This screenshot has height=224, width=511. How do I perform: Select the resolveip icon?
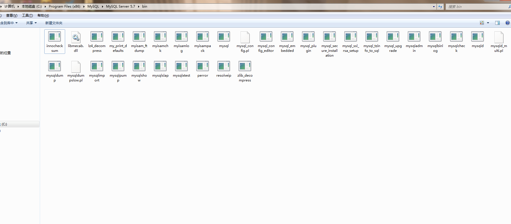point(224,66)
